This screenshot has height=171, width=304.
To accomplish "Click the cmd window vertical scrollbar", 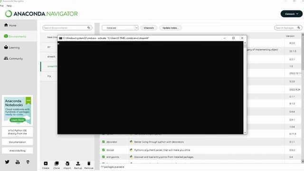I will pos(245,87).
